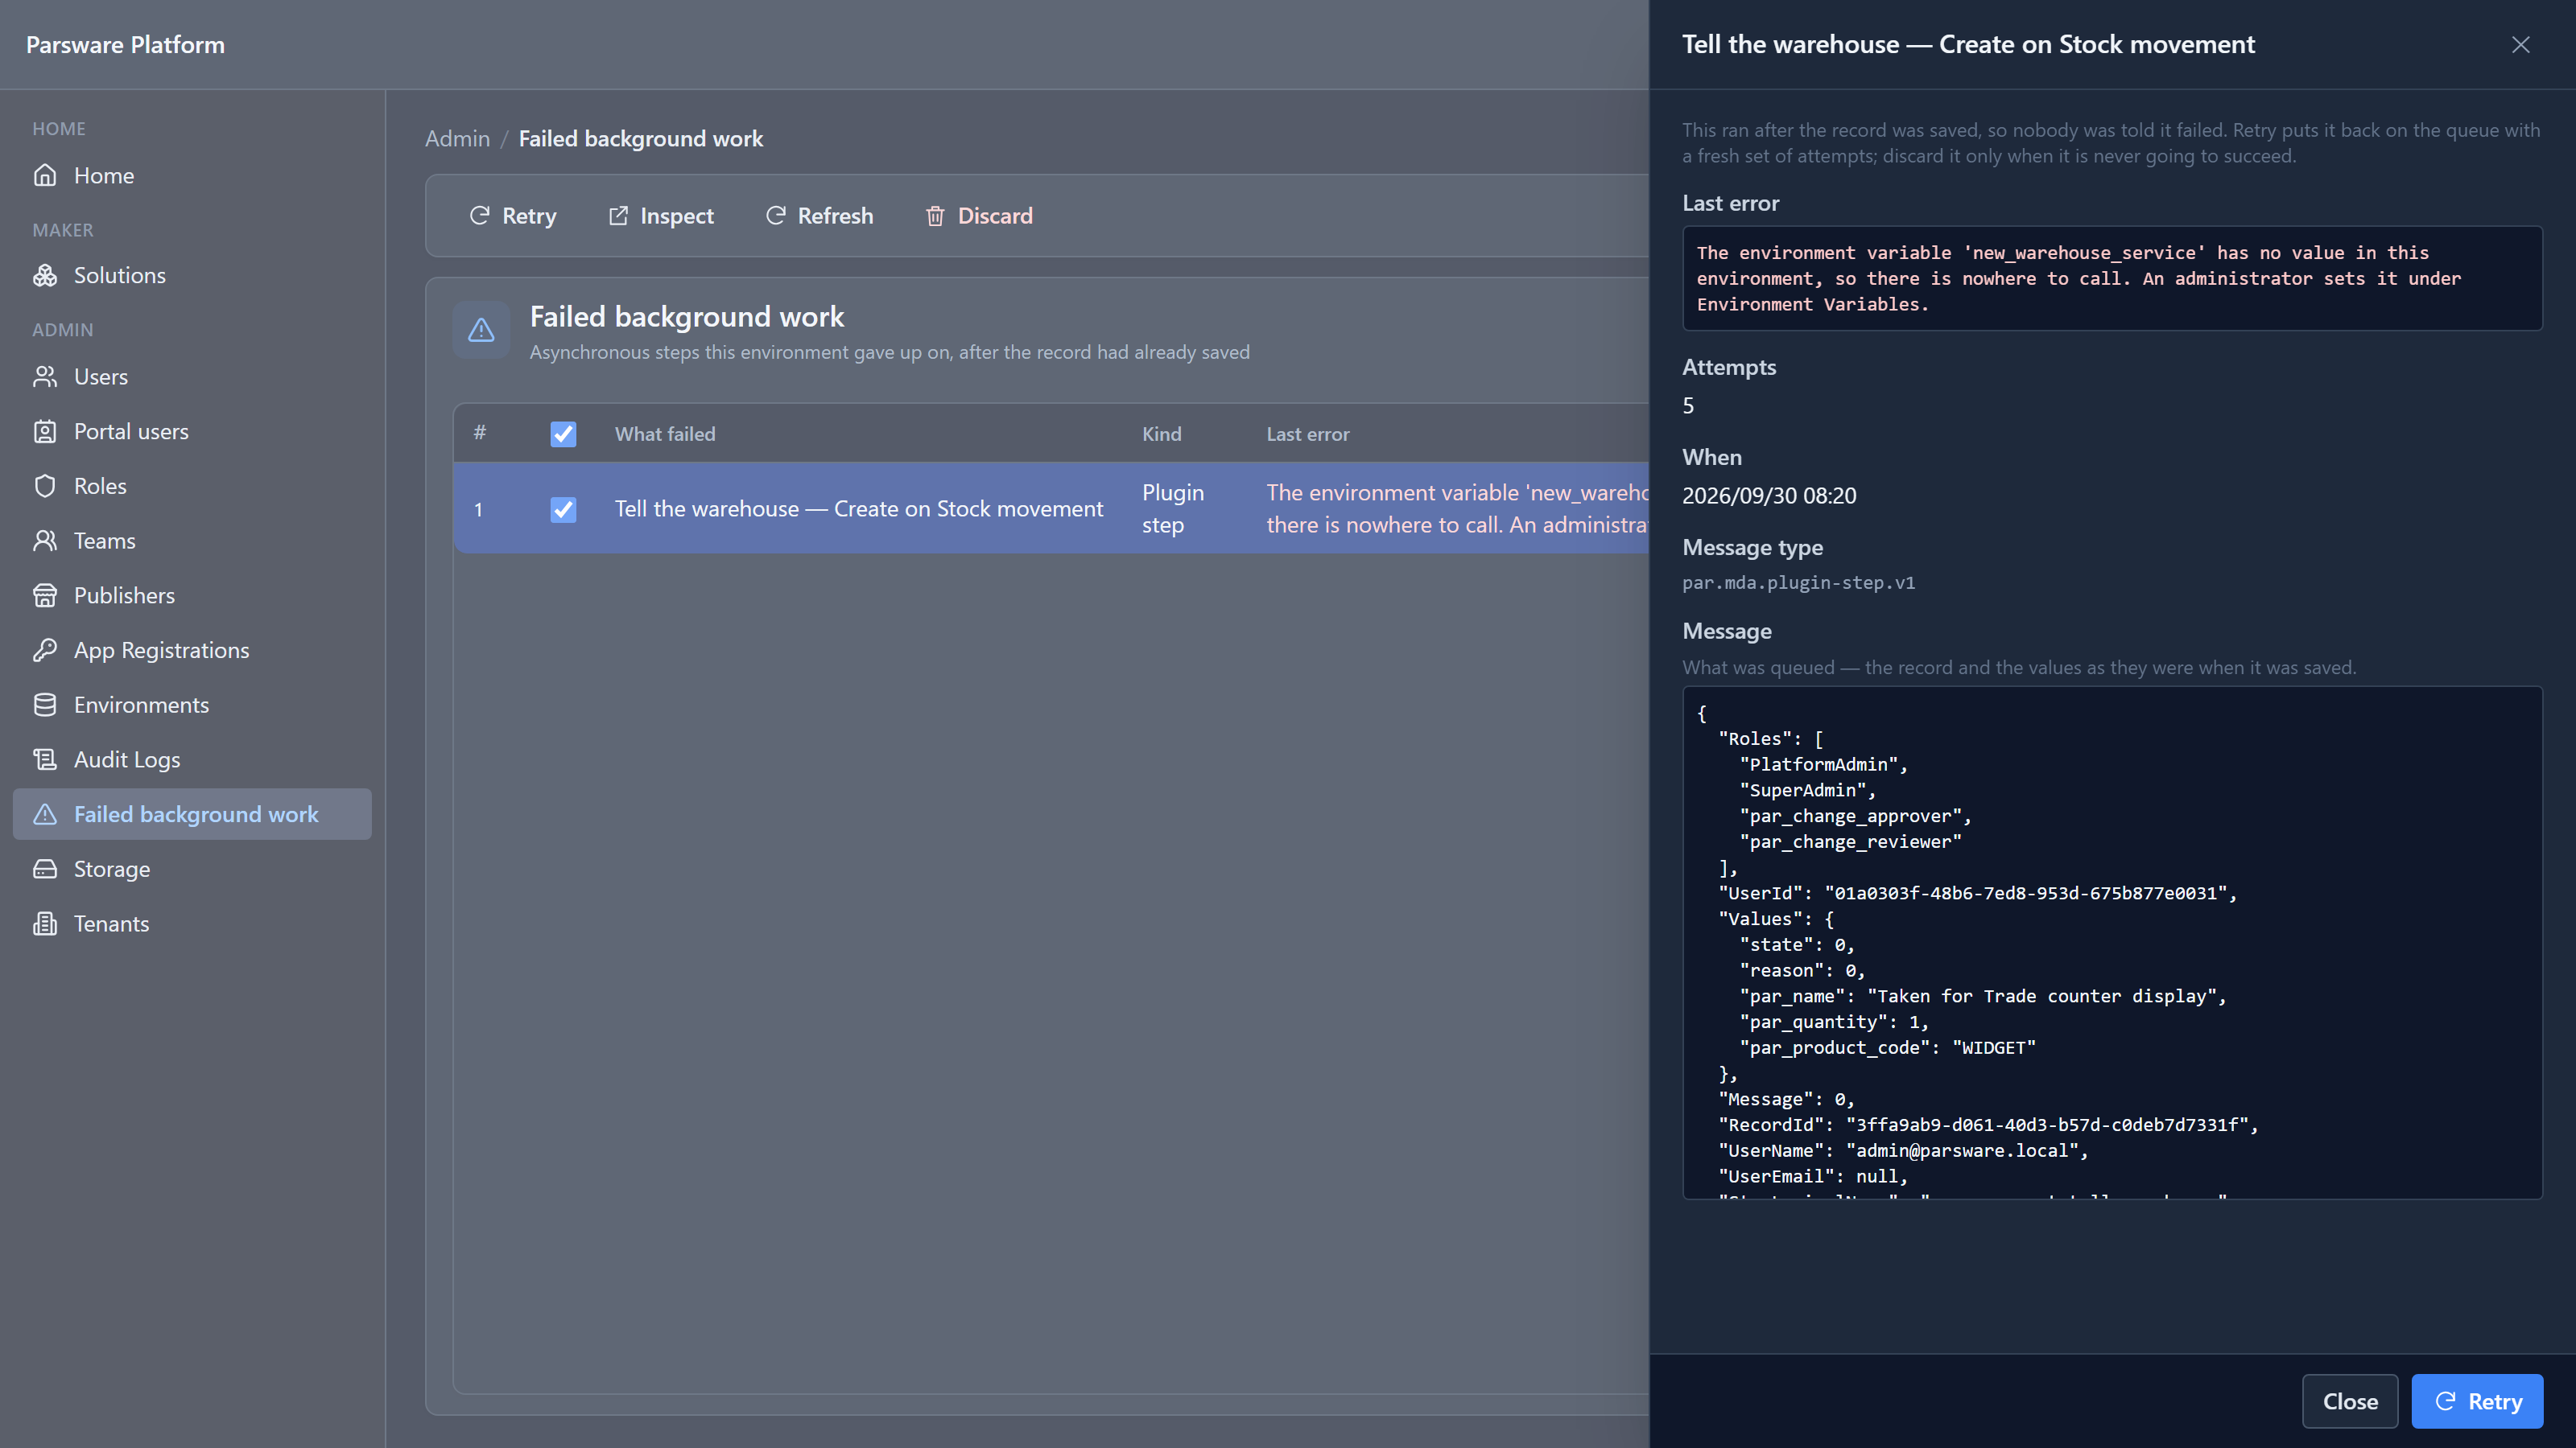Click the Inspect external-link icon

(x=619, y=216)
